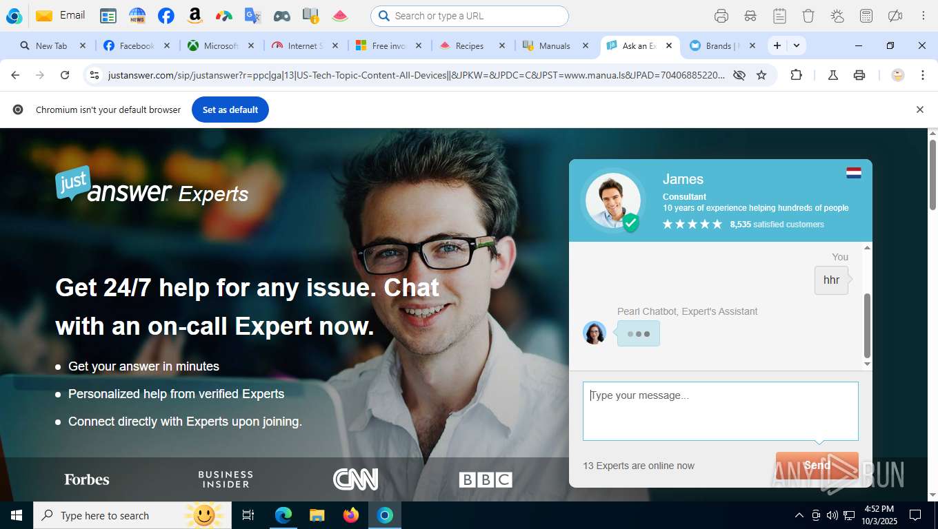Open the game controller shortcut
Screen dimensions: 938x529
tap(281, 16)
